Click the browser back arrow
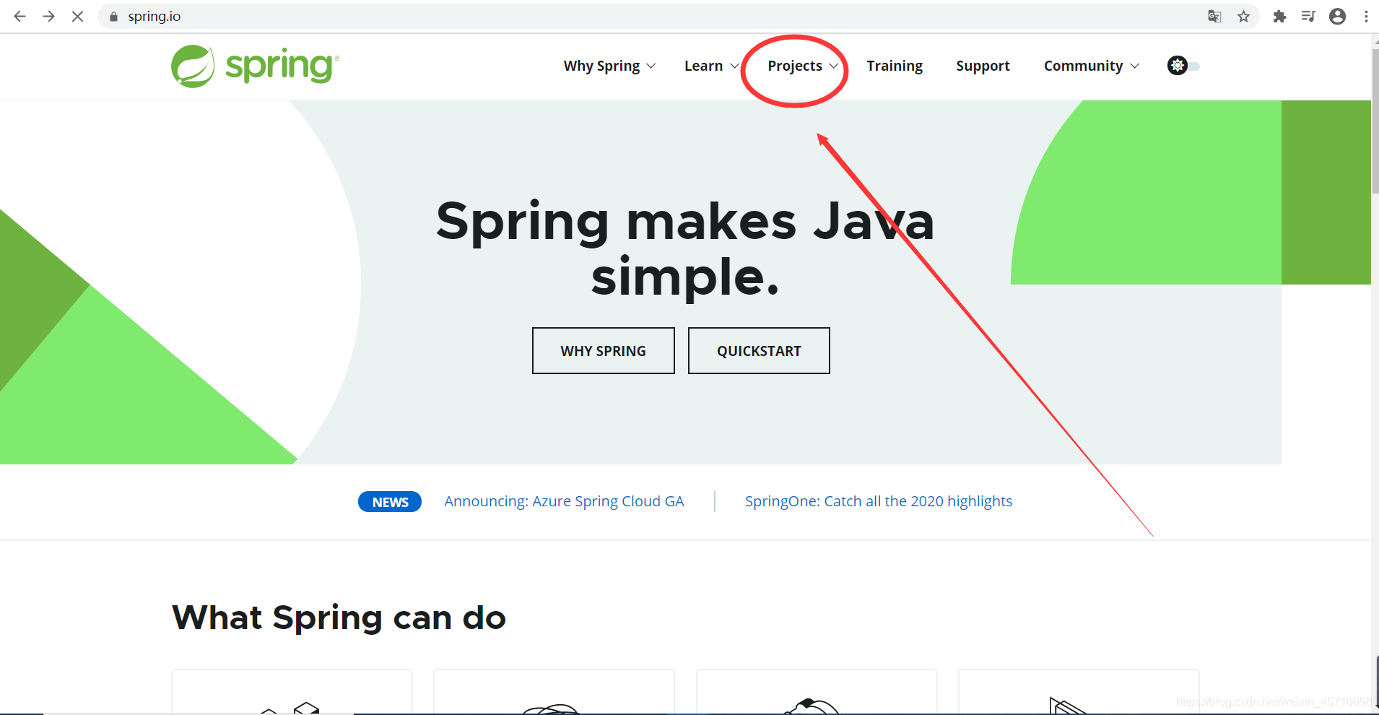The height and width of the screenshot is (715, 1379). point(19,16)
